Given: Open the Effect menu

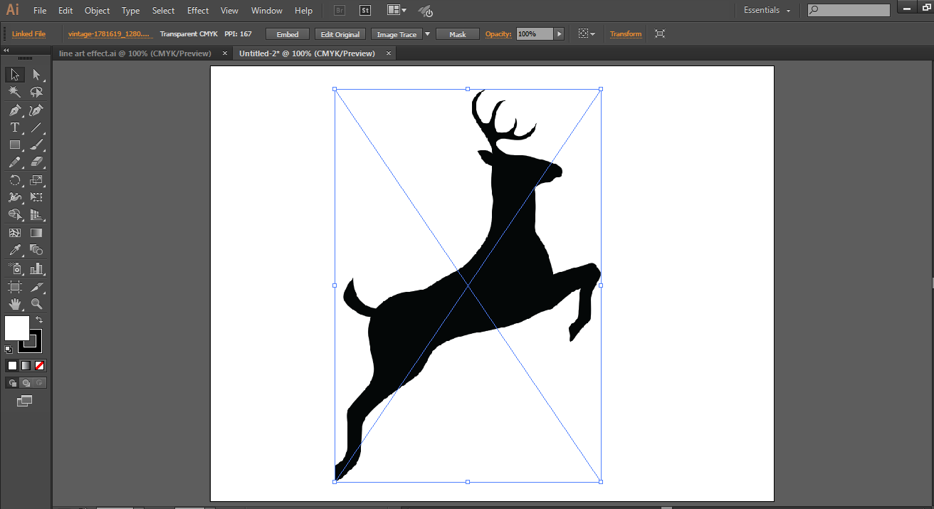Looking at the screenshot, I should 198,11.
